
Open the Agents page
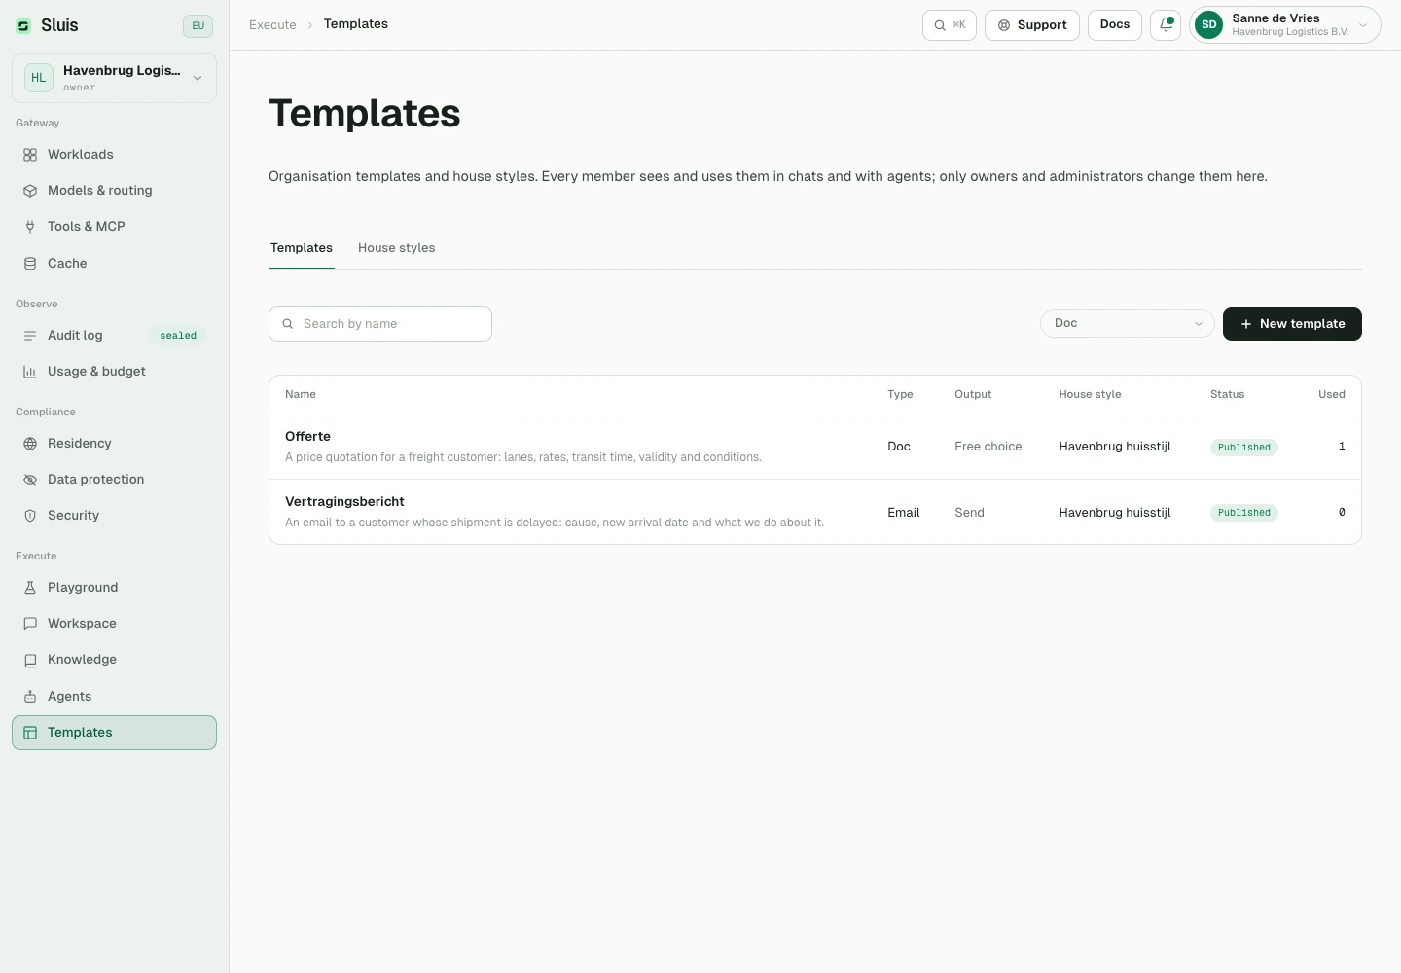tap(114, 697)
